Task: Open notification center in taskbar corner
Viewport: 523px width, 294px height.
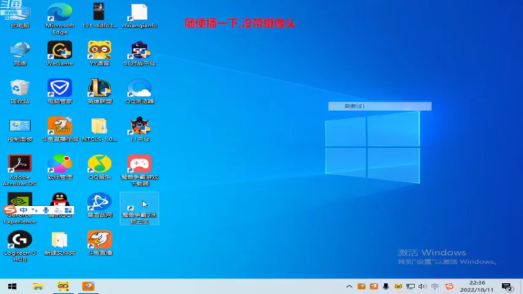Action: pos(507,287)
